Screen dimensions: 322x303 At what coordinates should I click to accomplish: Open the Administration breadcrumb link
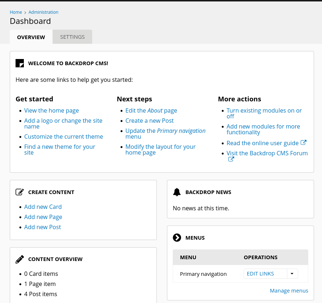43,12
